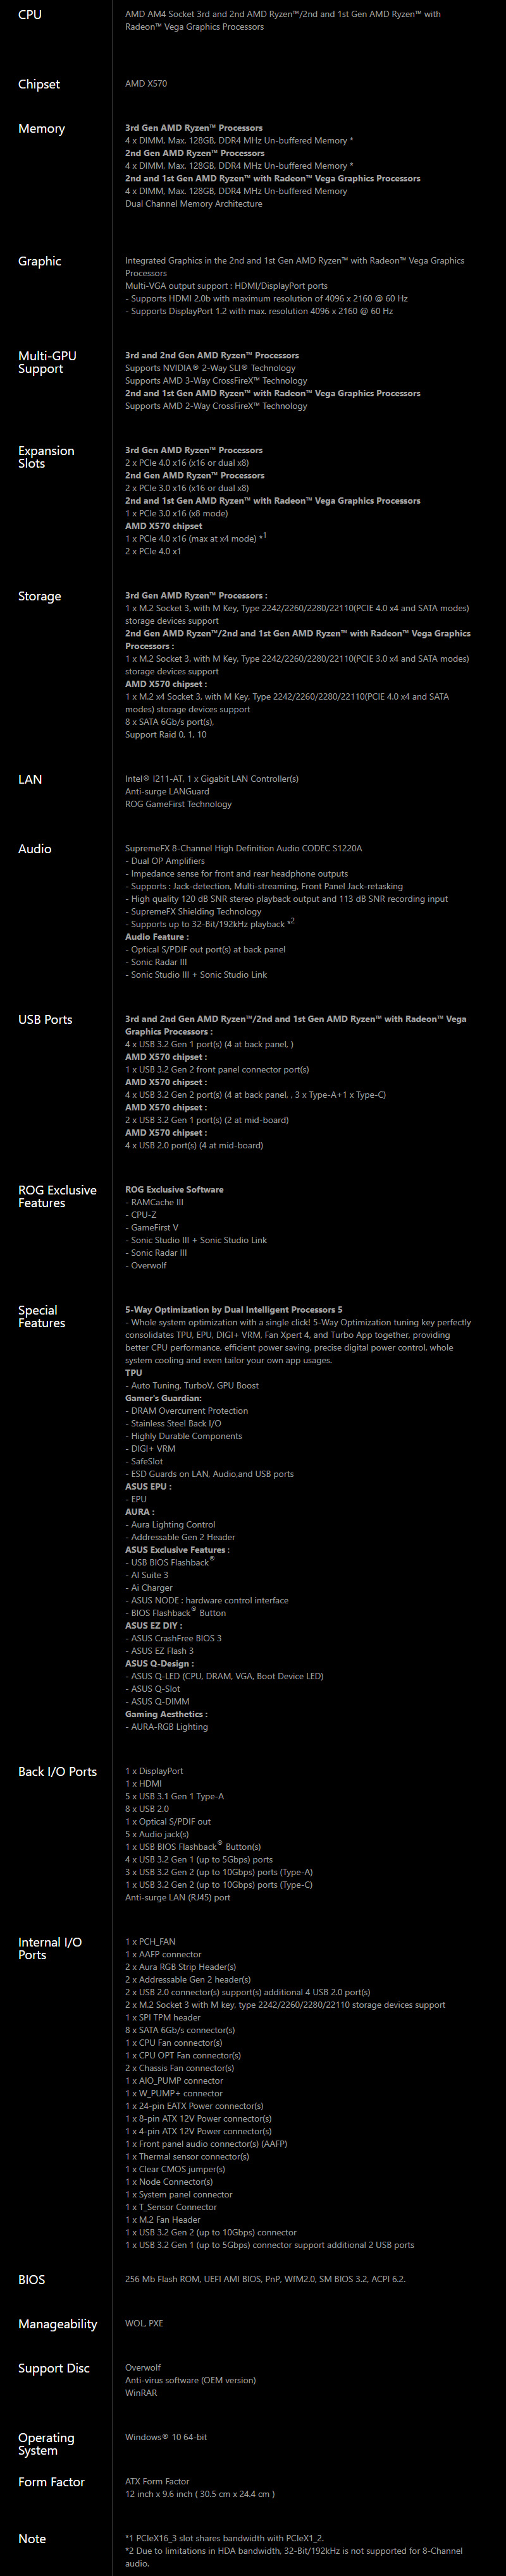The height and width of the screenshot is (2576, 506).
Task: Click the Overwolf item under ROG Exclusive Software
Action: [148, 1265]
